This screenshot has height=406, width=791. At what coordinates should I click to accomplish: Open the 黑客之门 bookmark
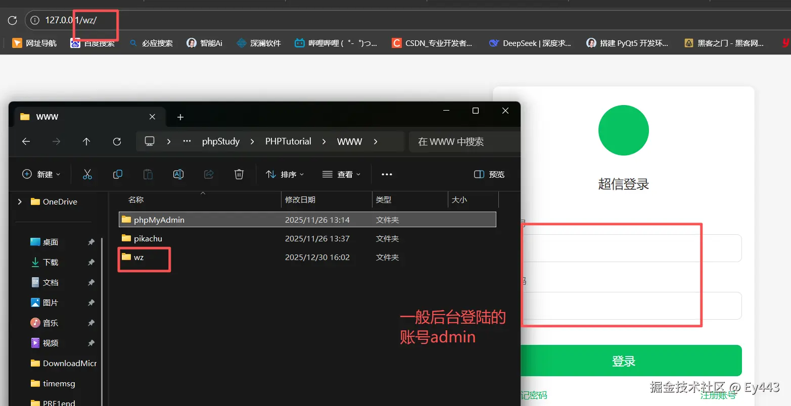724,43
